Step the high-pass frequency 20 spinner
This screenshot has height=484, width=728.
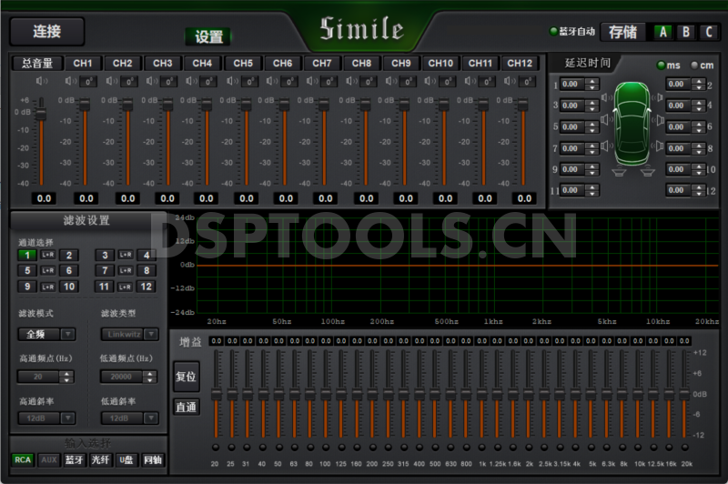pyautogui.click(x=66, y=377)
